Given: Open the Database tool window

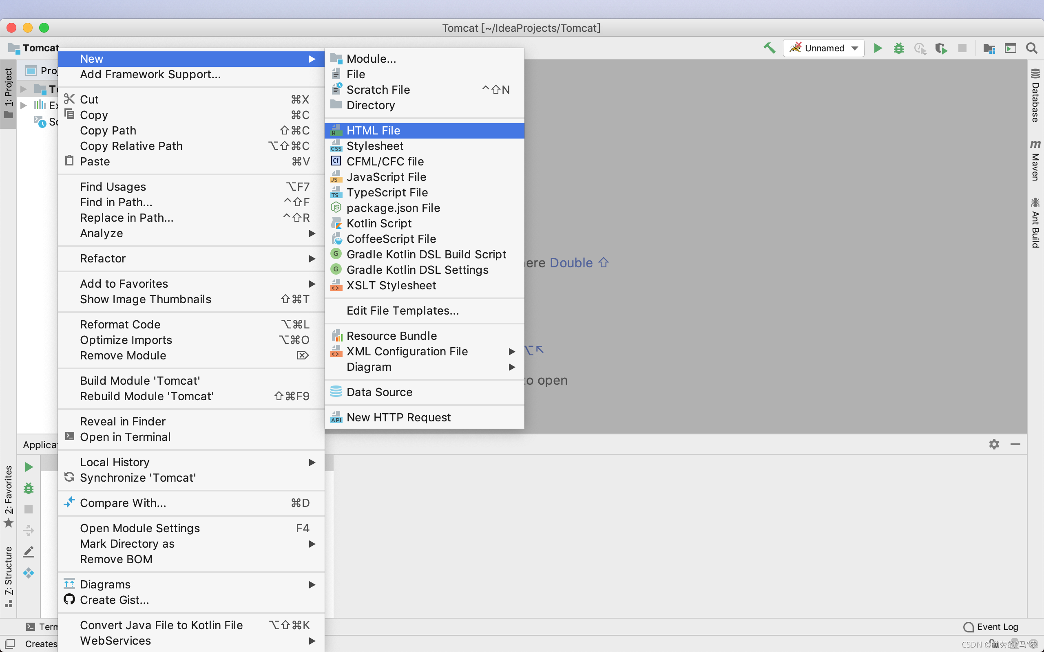Looking at the screenshot, I should (1035, 95).
